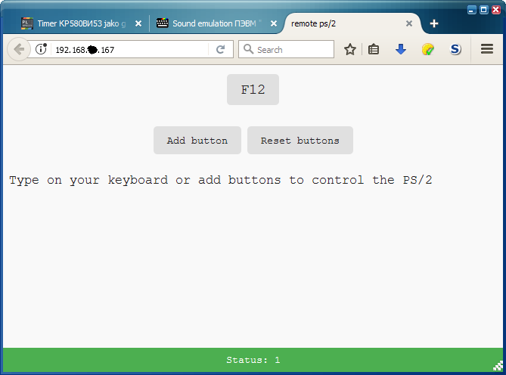This screenshot has width=506, height=375.
Task: Click the yellow gauge extension icon
Action: click(427, 49)
